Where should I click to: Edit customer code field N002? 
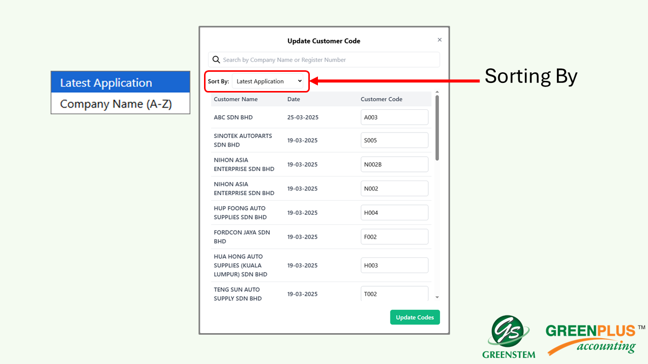pos(394,189)
